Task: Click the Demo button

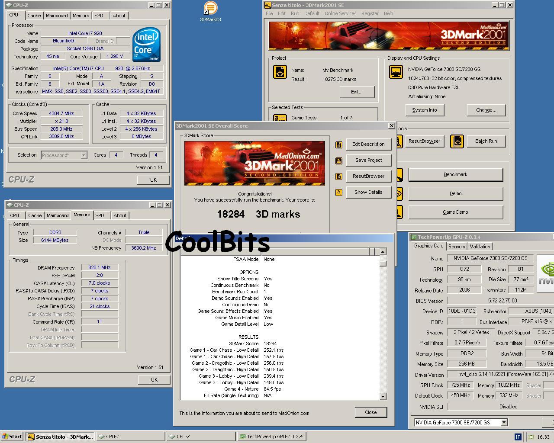Action: click(456, 193)
